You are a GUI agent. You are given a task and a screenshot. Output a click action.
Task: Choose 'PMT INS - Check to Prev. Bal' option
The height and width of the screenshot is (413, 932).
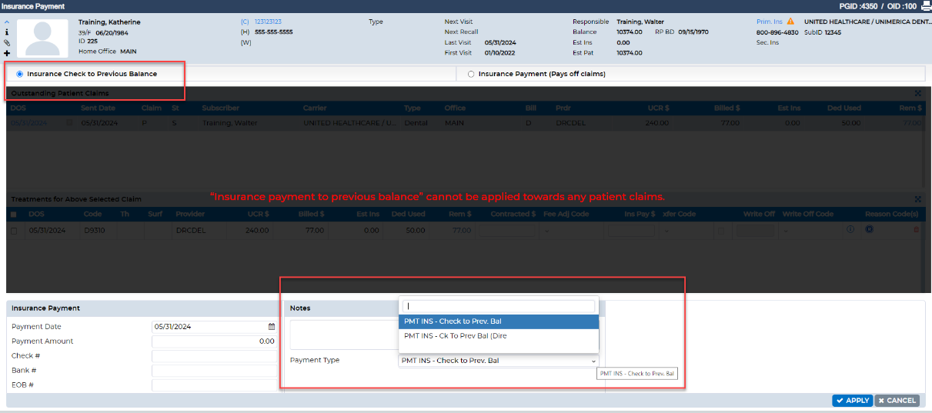click(x=499, y=321)
